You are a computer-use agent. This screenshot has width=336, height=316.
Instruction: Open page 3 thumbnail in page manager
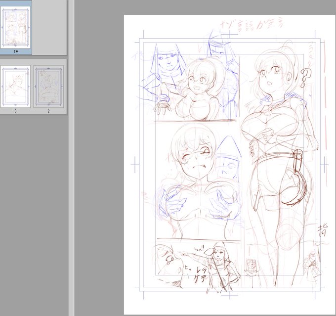[x=15, y=87]
